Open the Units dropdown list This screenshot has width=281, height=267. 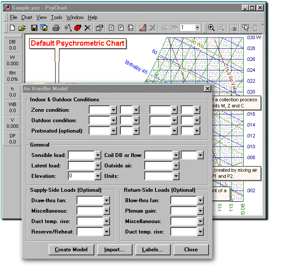point(175,176)
